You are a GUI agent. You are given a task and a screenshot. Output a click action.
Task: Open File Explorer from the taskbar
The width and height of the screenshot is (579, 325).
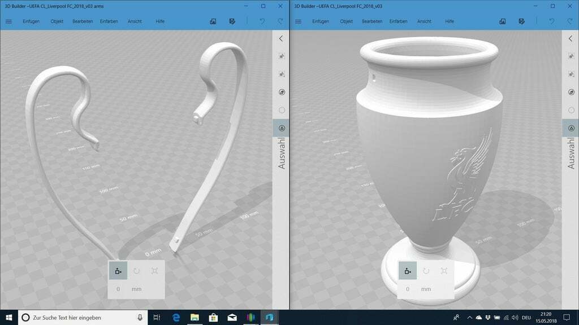tap(195, 317)
